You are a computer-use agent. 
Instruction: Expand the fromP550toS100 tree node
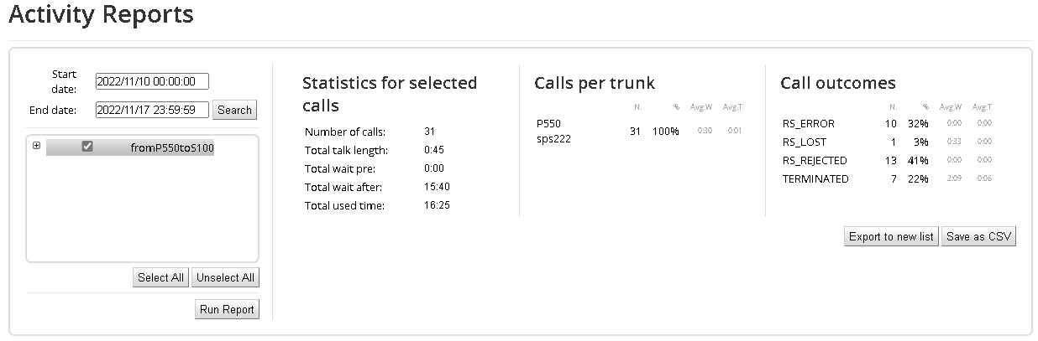[x=36, y=146]
